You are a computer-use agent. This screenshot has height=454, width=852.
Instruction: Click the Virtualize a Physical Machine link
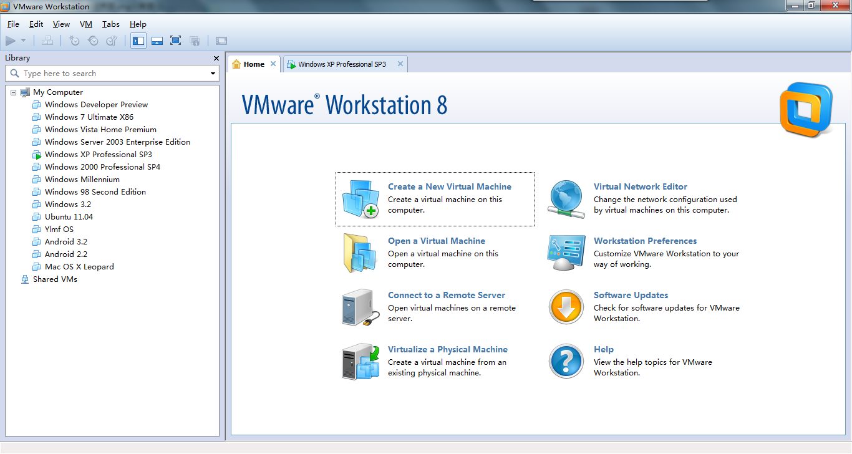click(448, 349)
